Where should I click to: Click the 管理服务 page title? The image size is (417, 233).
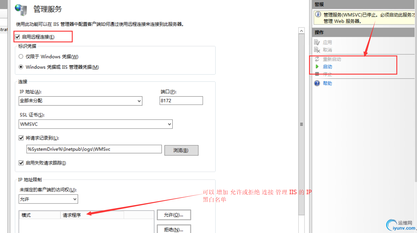click(x=48, y=9)
